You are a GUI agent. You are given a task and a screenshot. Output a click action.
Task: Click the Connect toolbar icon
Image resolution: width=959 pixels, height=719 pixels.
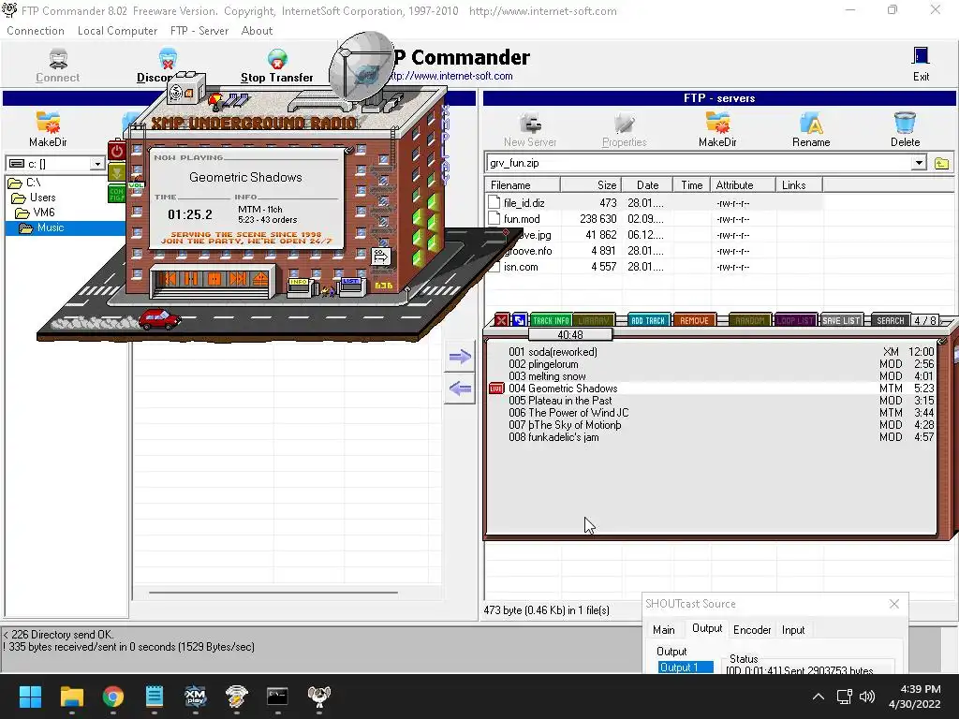58,59
